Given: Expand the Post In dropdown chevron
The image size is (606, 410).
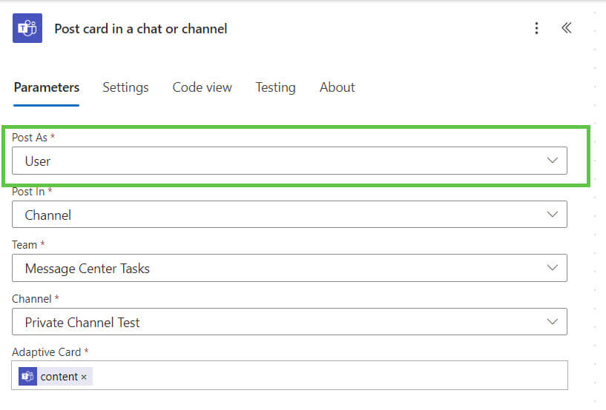Looking at the screenshot, I should [553, 215].
